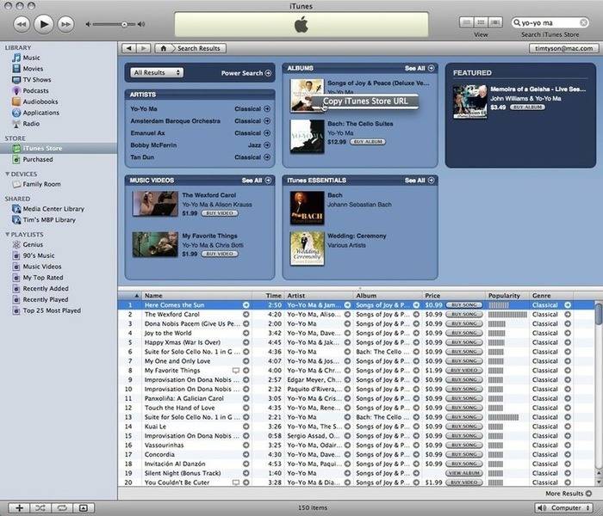Clear the search field text
The height and width of the screenshot is (516, 603).
coord(583,22)
